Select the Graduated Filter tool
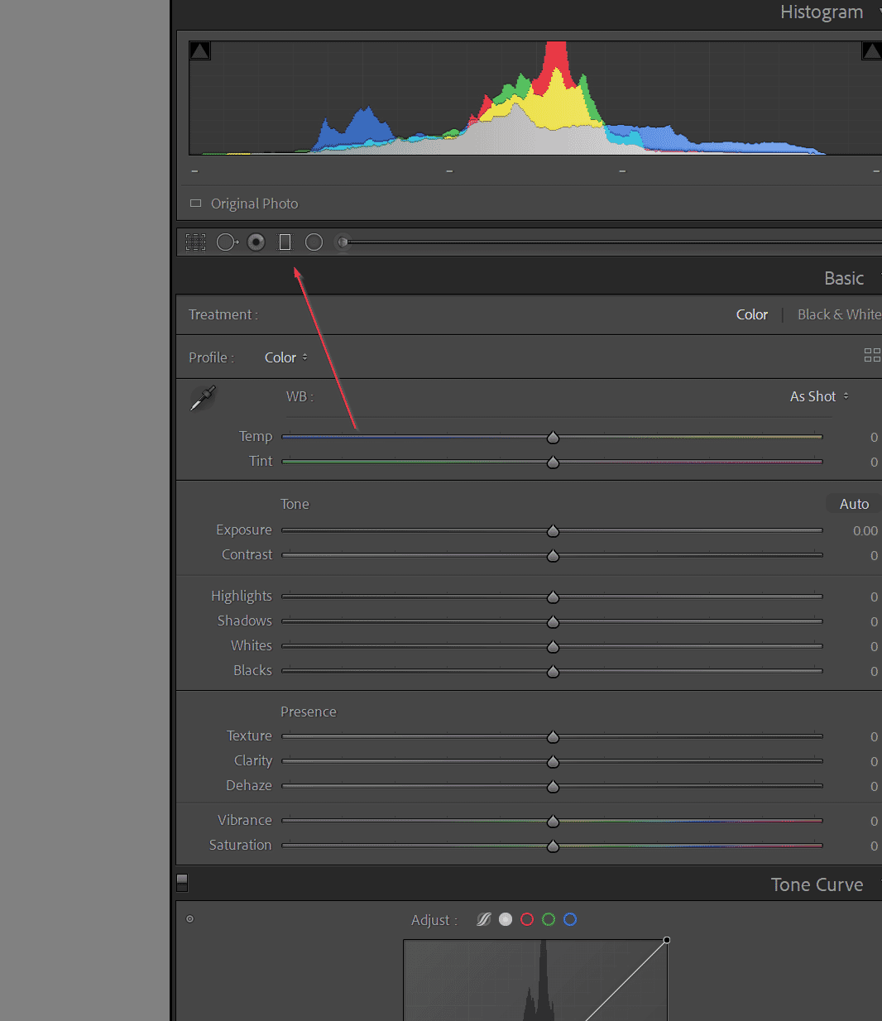This screenshot has width=882, height=1021. [x=285, y=242]
